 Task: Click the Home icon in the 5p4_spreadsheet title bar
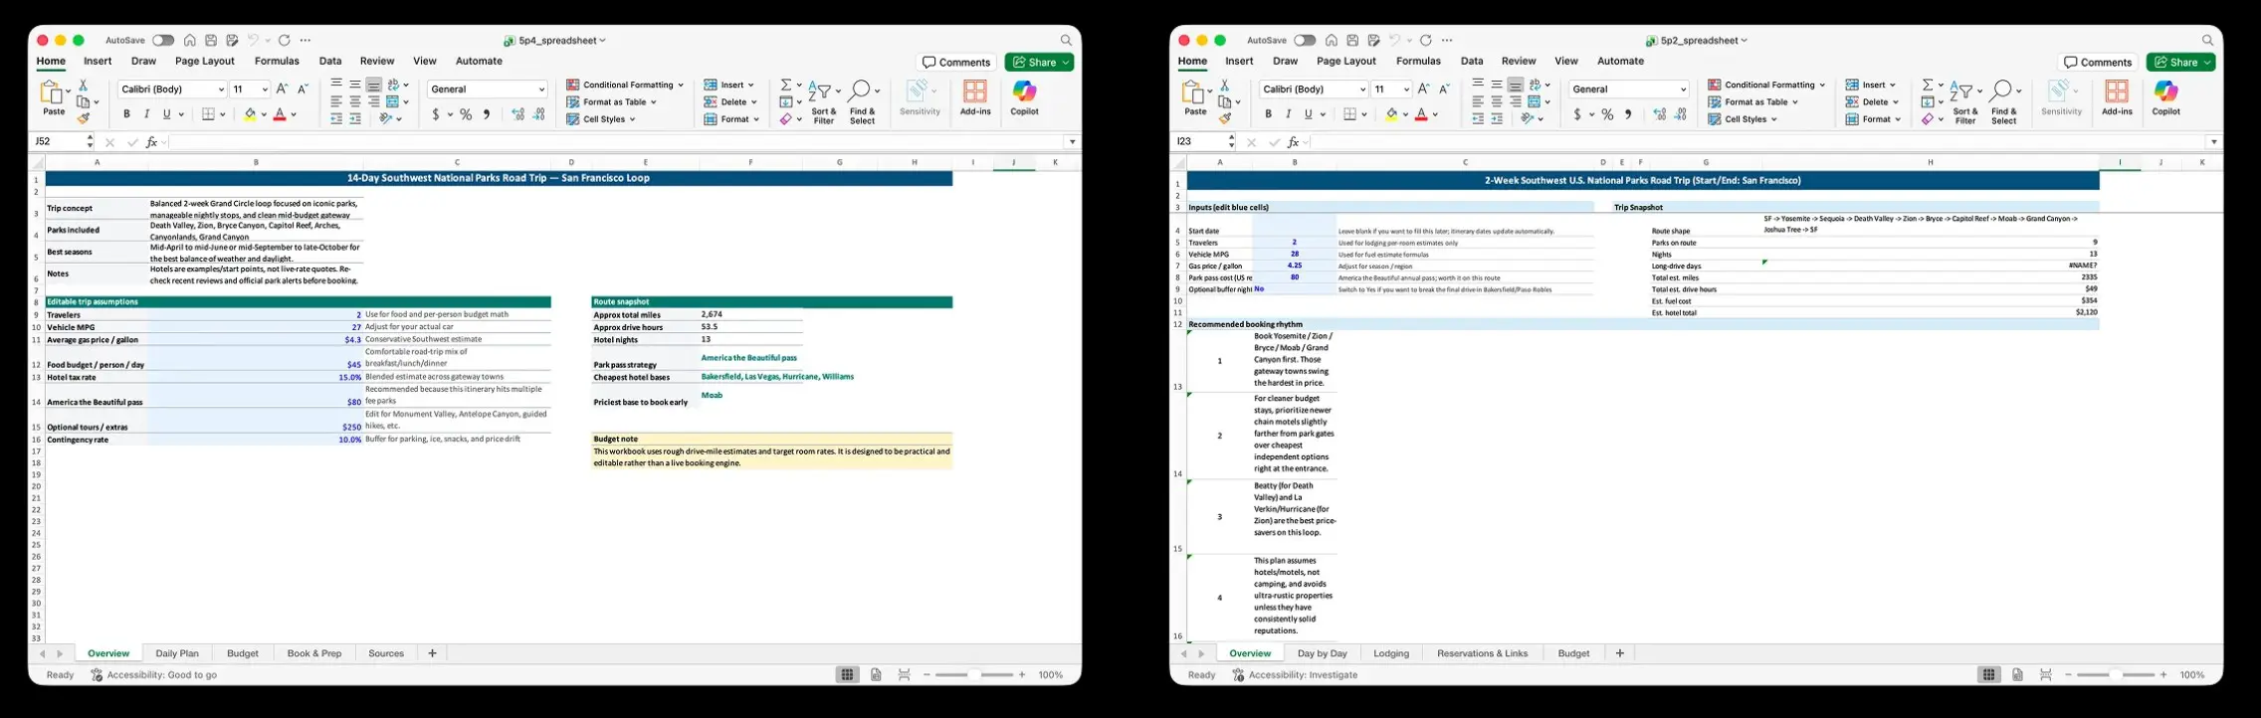click(x=189, y=41)
